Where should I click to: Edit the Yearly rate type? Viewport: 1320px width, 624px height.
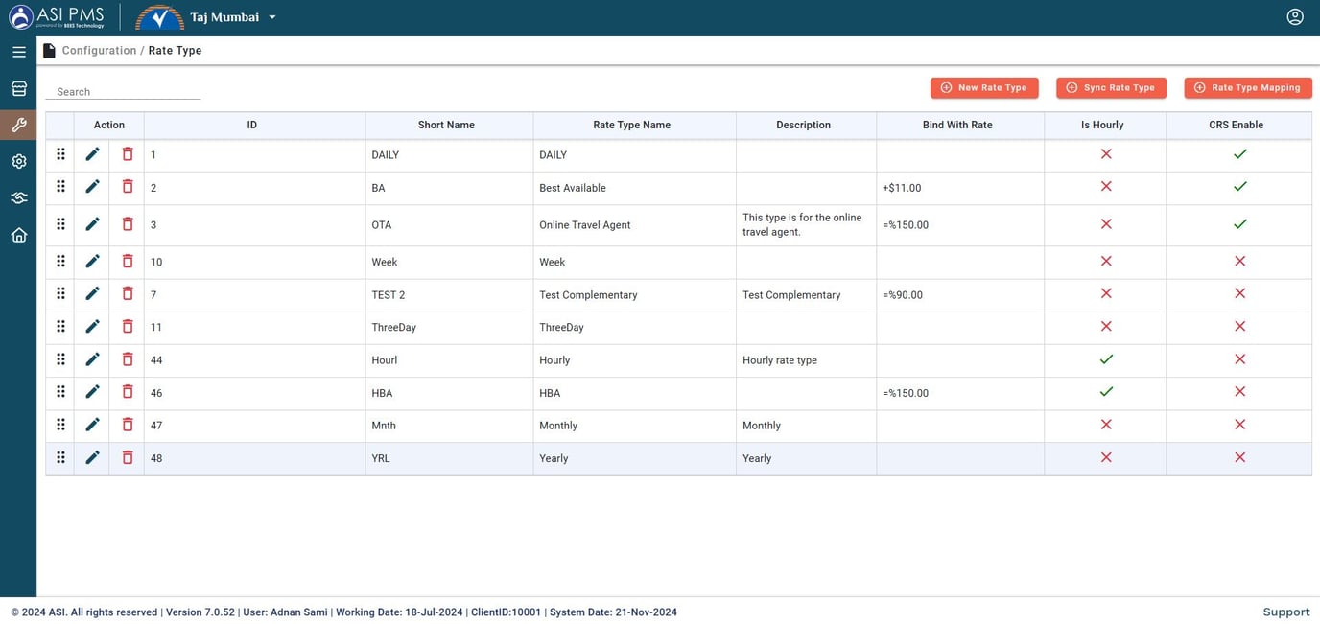pyautogui.click(x=92, y=457)
